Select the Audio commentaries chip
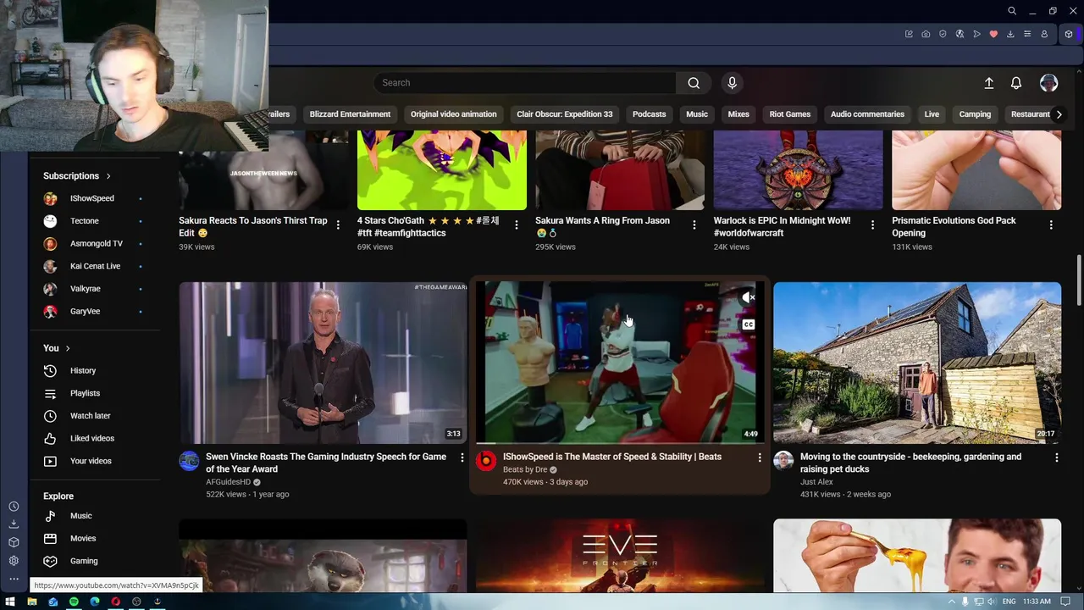Screen dimensions: 1084x610 tap(867, 114)
